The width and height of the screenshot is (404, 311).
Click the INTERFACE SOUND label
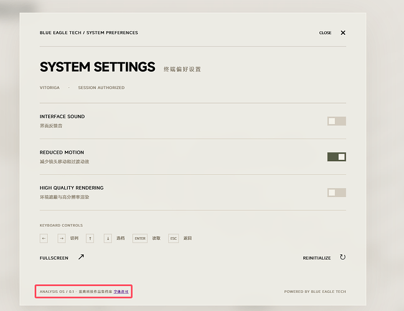62,117
